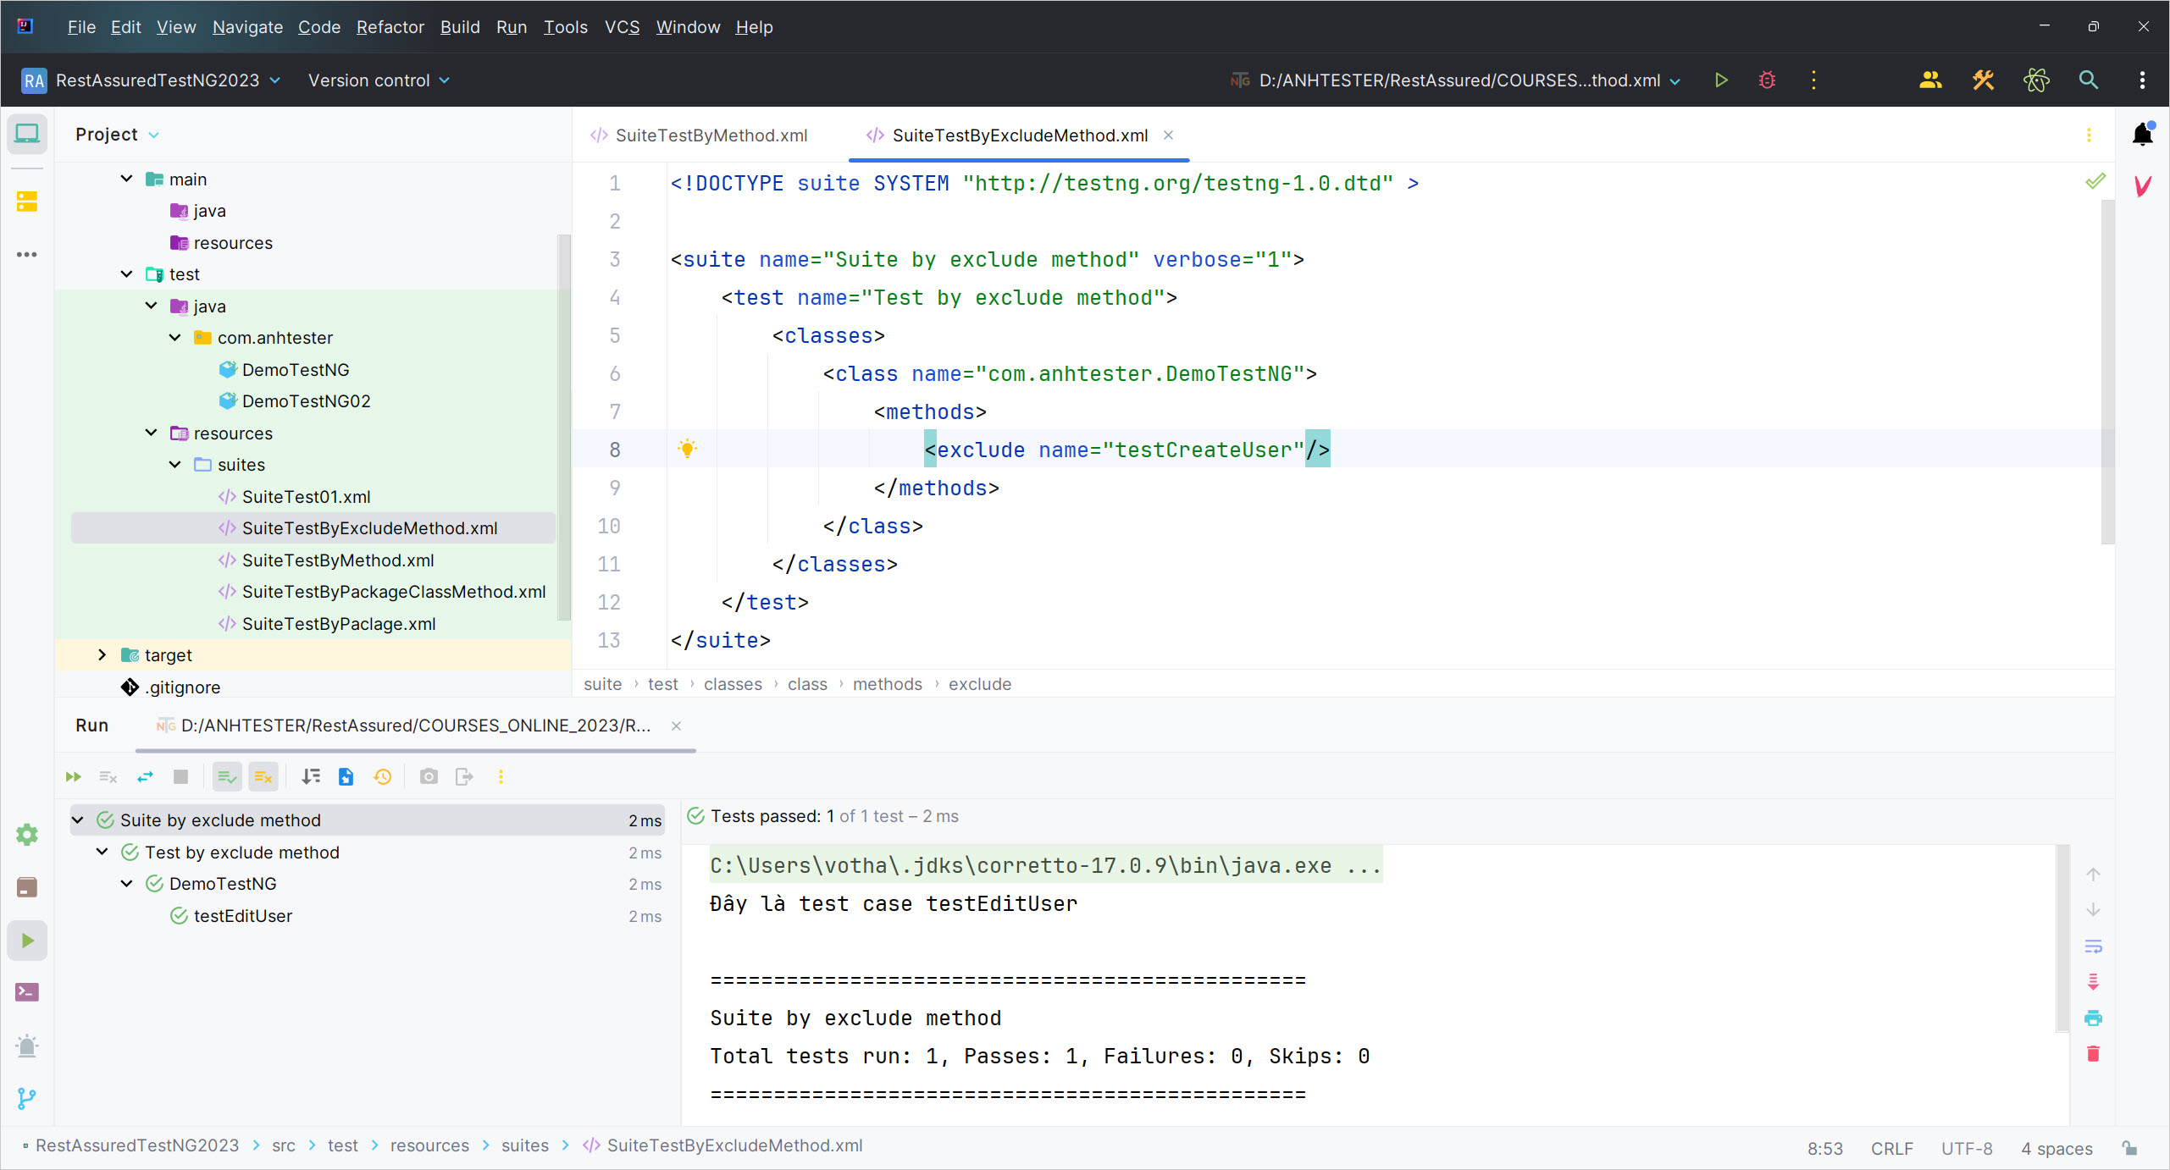Open test run history
2170x1170 pixels.
(x=383, y=777)
